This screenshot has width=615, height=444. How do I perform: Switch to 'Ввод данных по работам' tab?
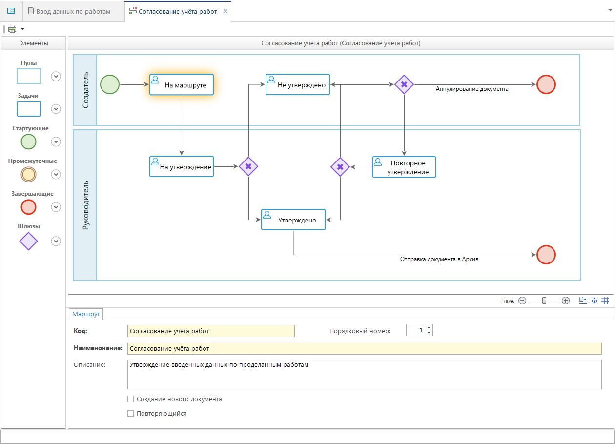pyautogui.click(x=73, y=11)
